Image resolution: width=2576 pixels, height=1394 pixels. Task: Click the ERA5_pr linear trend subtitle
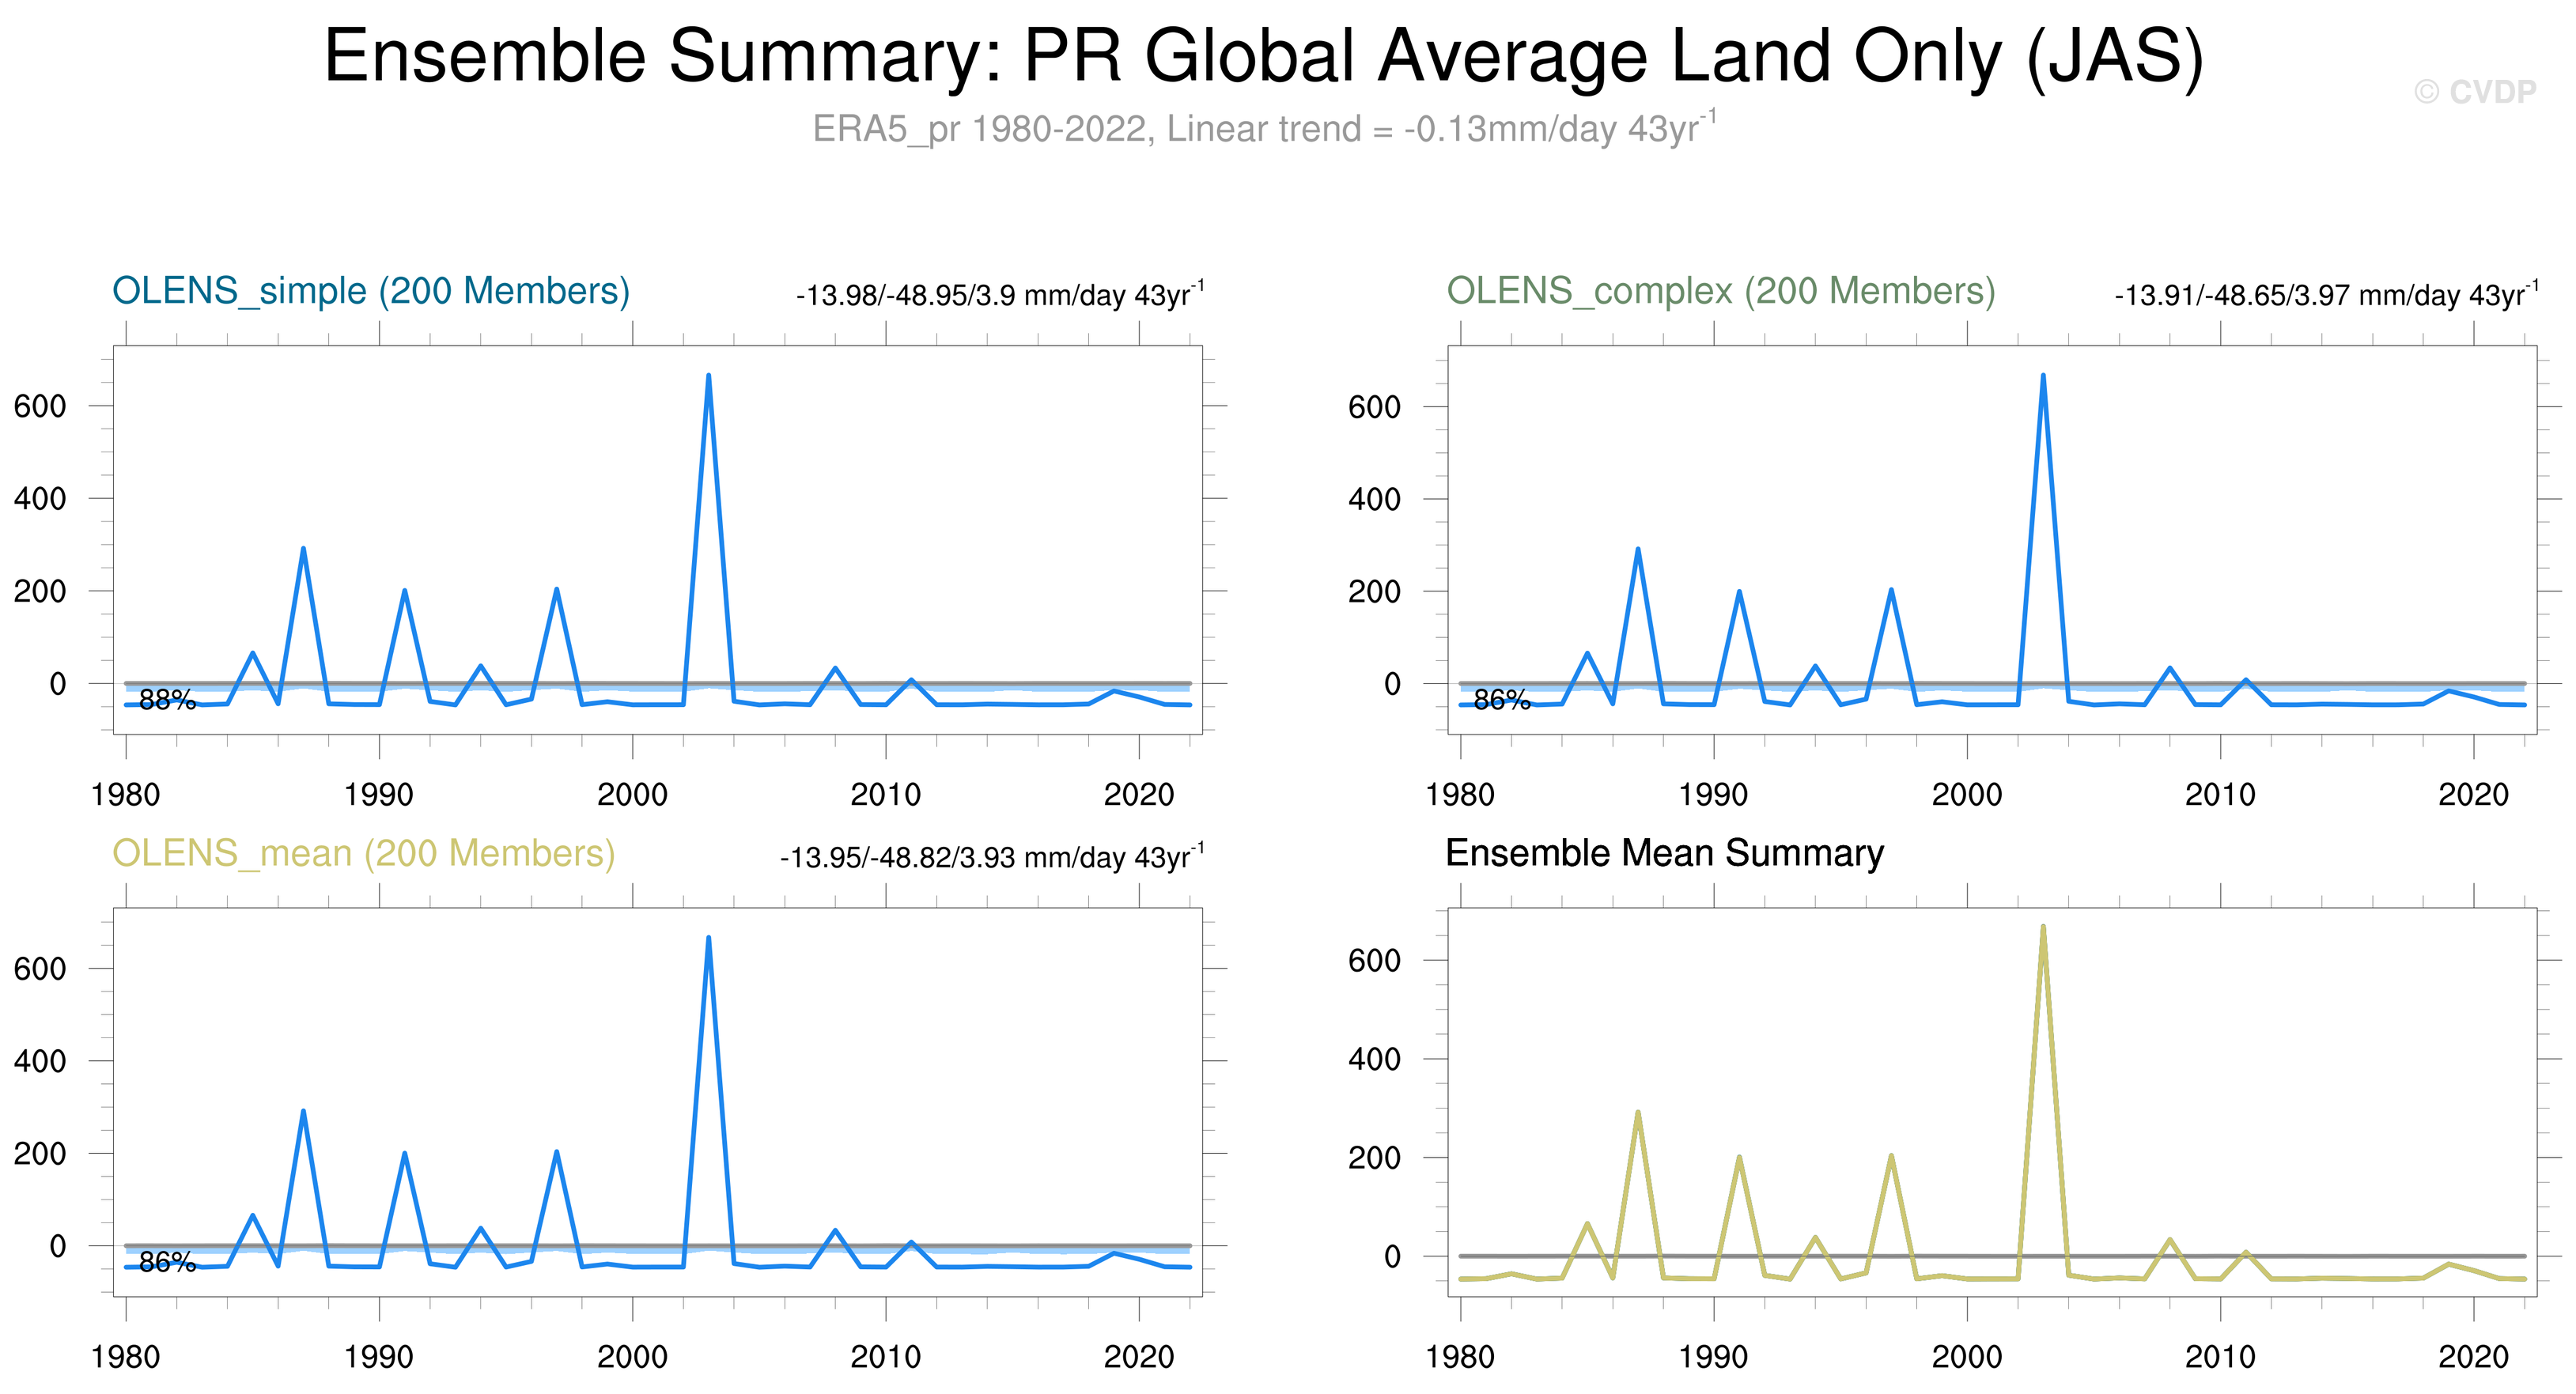point(1263,129)
